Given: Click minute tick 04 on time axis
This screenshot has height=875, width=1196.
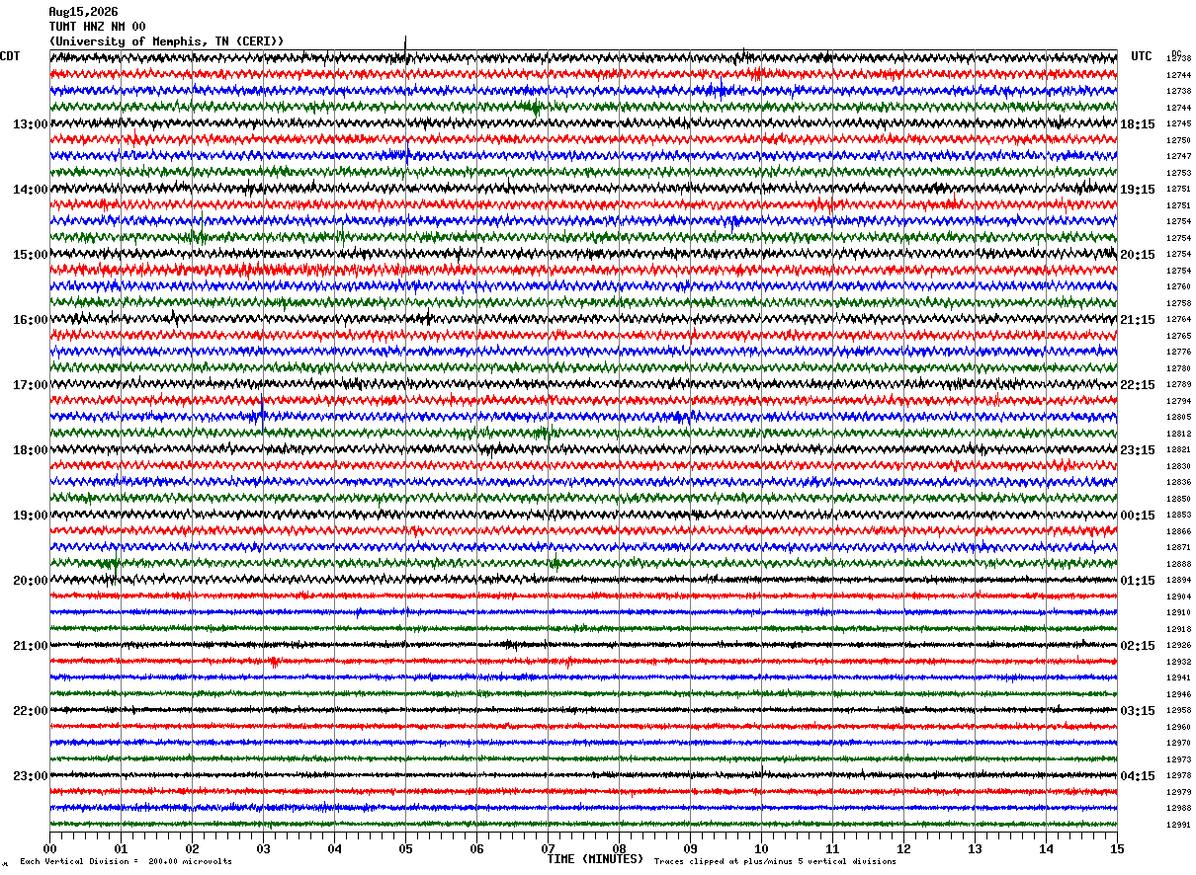Looking at the screenshot, I should (x=334, y=849).
